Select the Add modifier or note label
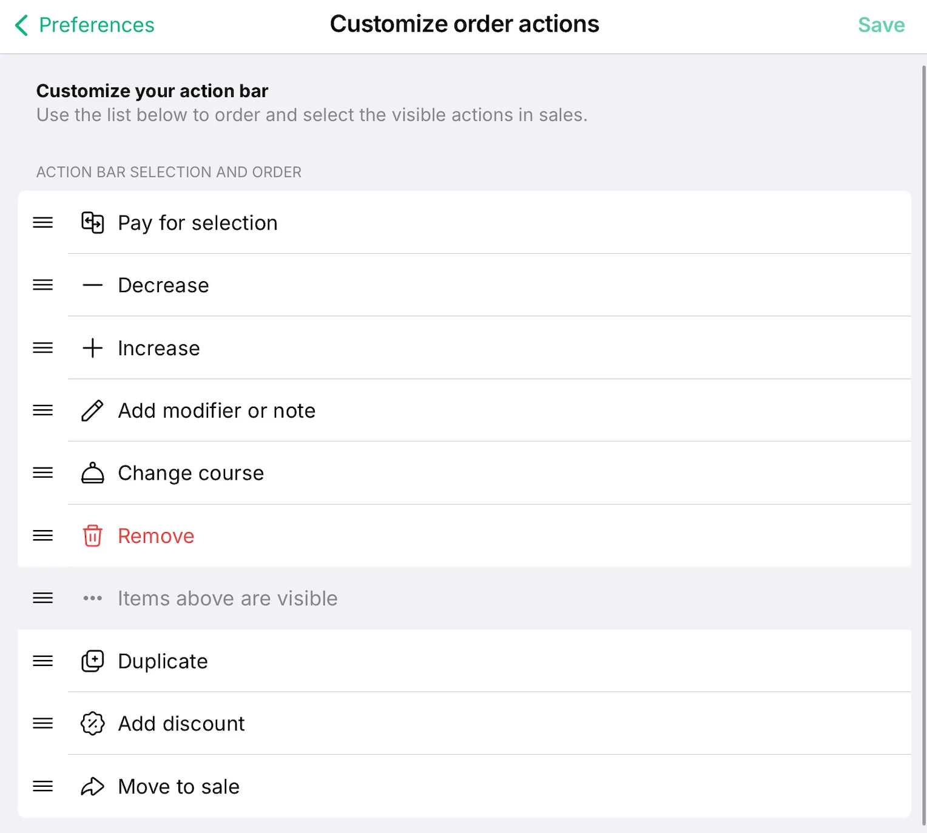Screen dimensions: 927x833 217,410
